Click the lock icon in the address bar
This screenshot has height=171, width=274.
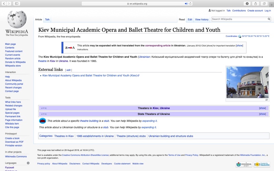point(128,4)
